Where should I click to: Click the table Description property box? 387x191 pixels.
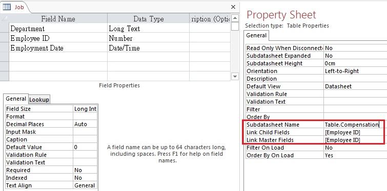[x=355, y=79]
